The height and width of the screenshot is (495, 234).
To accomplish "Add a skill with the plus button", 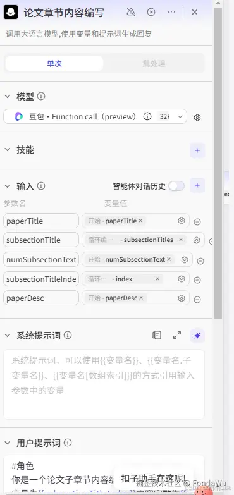I will [197, 150].
